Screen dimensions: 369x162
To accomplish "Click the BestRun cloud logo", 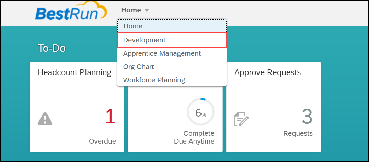I will click(x=71, y=11).
